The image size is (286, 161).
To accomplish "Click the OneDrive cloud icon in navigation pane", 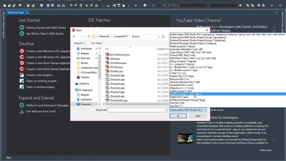I will (x=76, y=84).
